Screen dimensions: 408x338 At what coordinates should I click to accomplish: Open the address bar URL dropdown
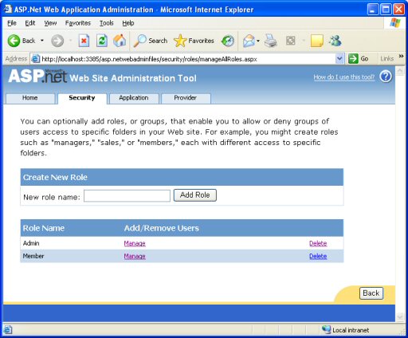(339, 58)
